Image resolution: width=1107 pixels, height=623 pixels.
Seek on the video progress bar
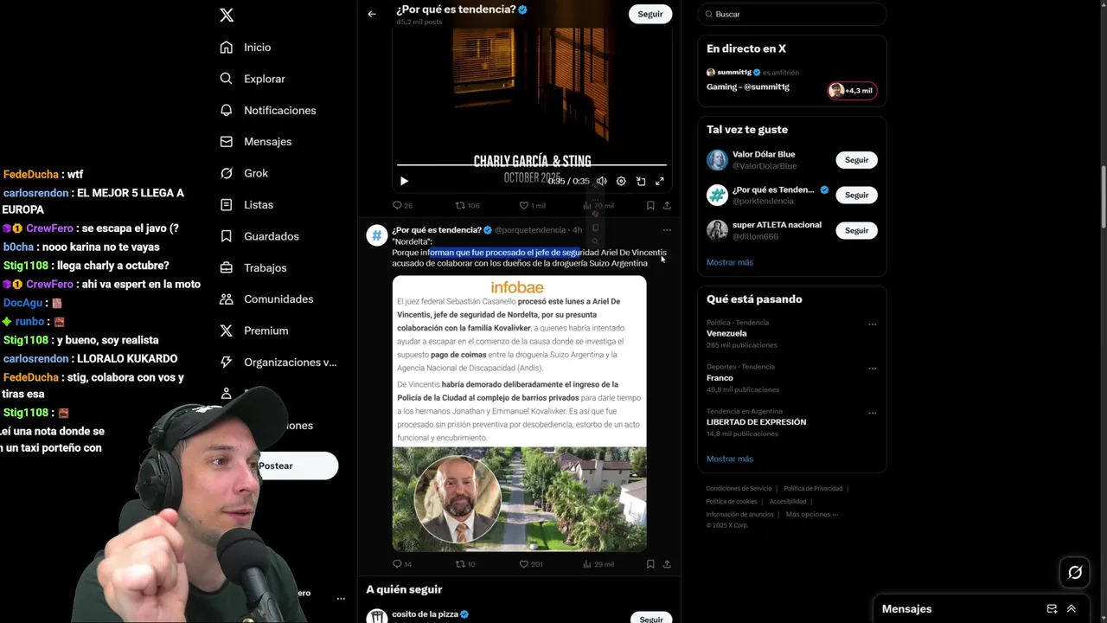click(x=532, y=164)
